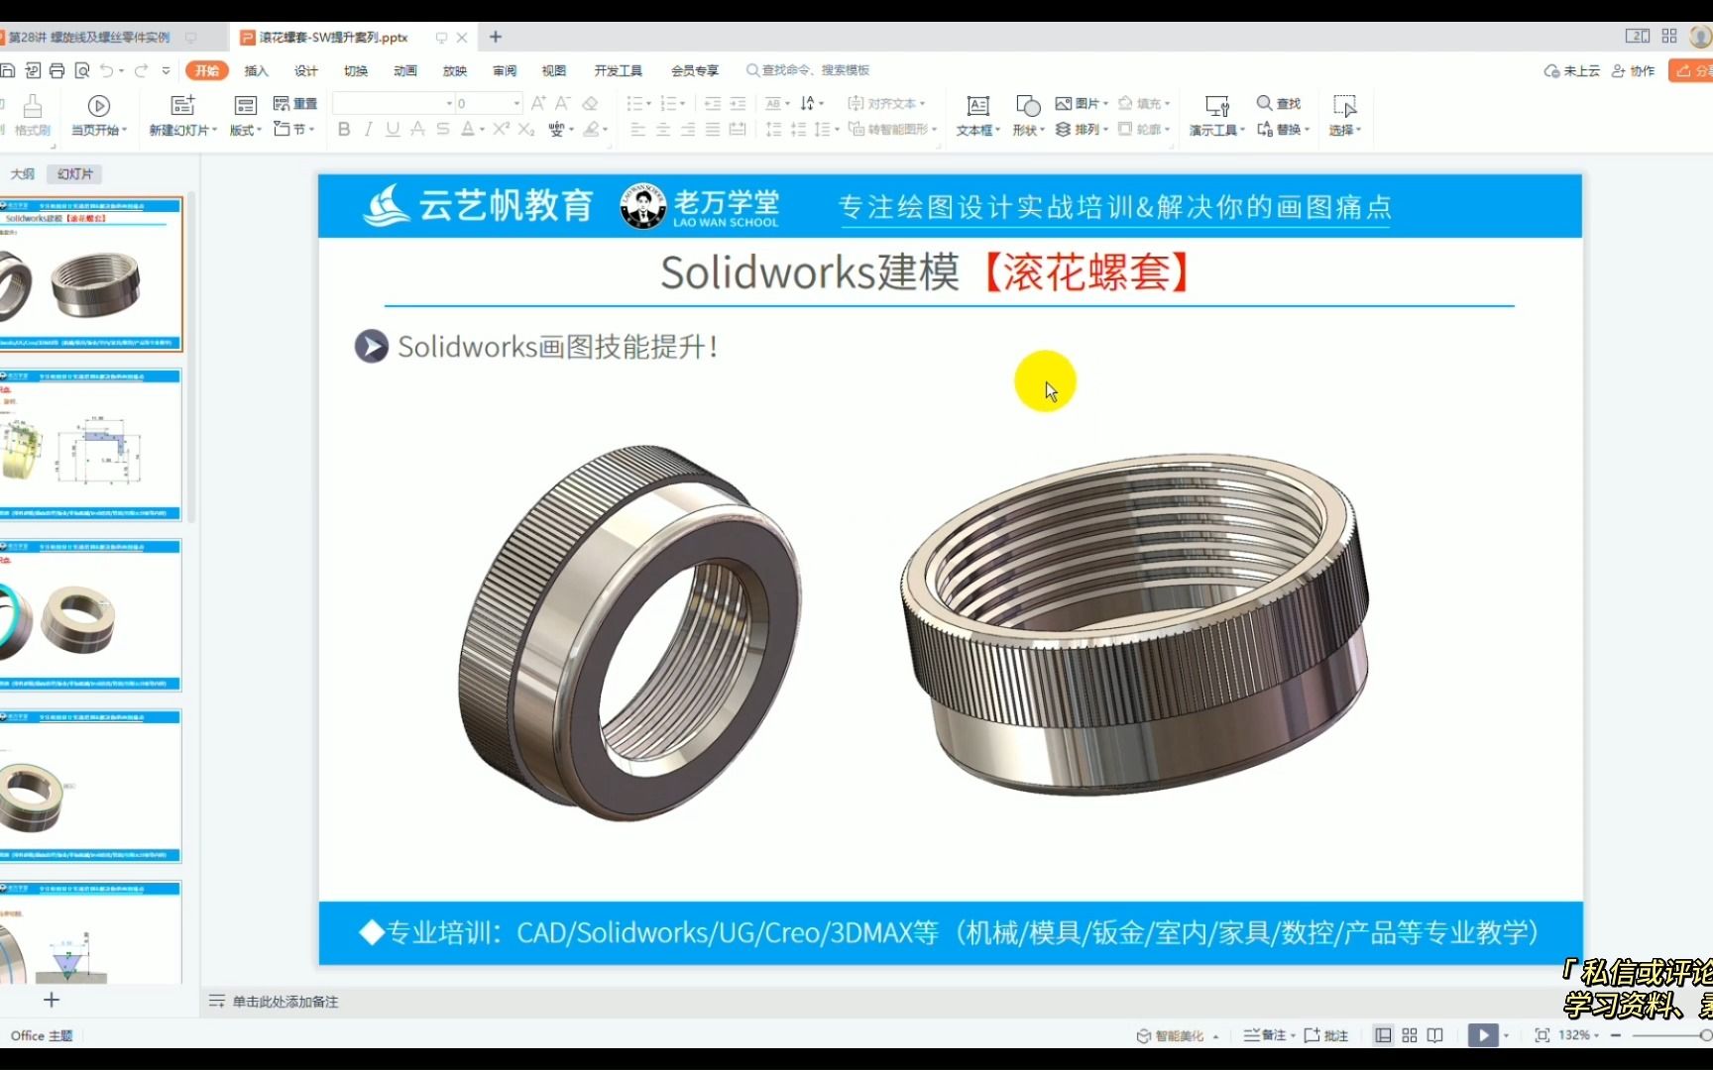Click the find (查找) magnifier icon
The image size is (1713, 1070).
pos(1264,103)
